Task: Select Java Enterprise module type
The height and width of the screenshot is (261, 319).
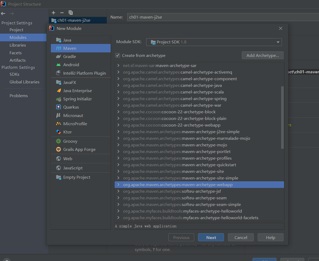Action: [81, 91]
